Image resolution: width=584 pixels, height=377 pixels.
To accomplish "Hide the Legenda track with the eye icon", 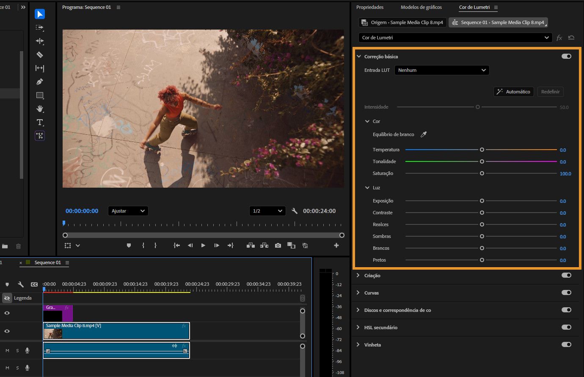I will tap(6, 298).
